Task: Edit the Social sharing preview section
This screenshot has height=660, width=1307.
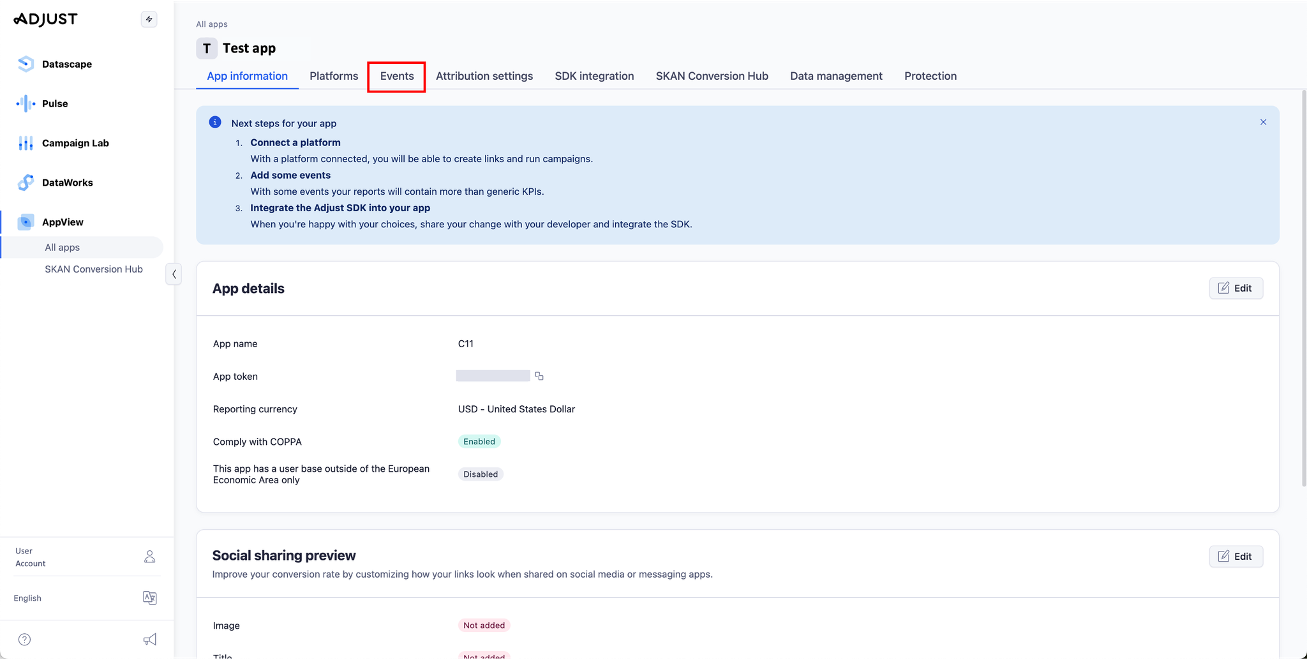Action: [1236, 556]
